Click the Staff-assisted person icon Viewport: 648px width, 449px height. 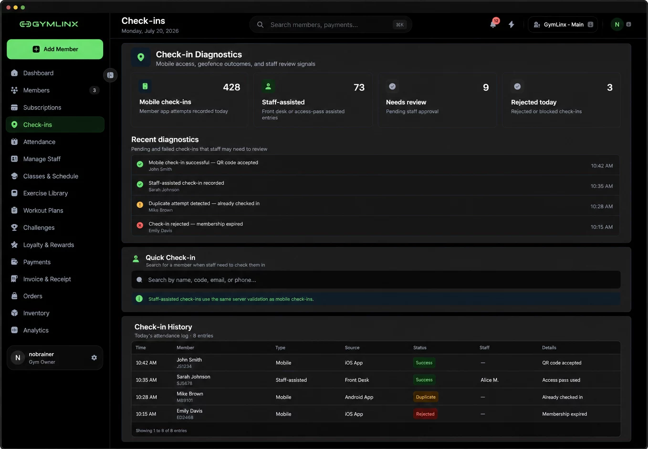(268, 86)
